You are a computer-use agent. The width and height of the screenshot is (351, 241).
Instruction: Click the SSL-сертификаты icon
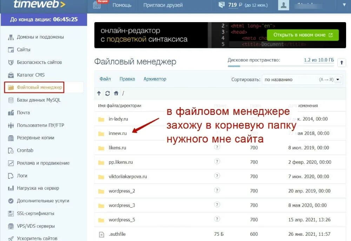tap(11, 214)
